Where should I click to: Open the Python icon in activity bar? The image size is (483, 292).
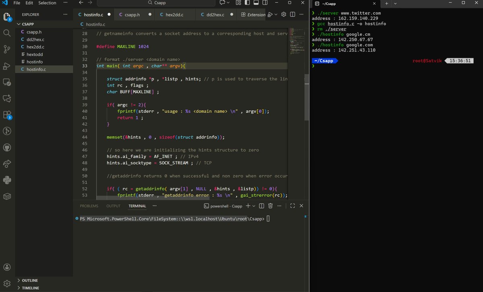7,180
